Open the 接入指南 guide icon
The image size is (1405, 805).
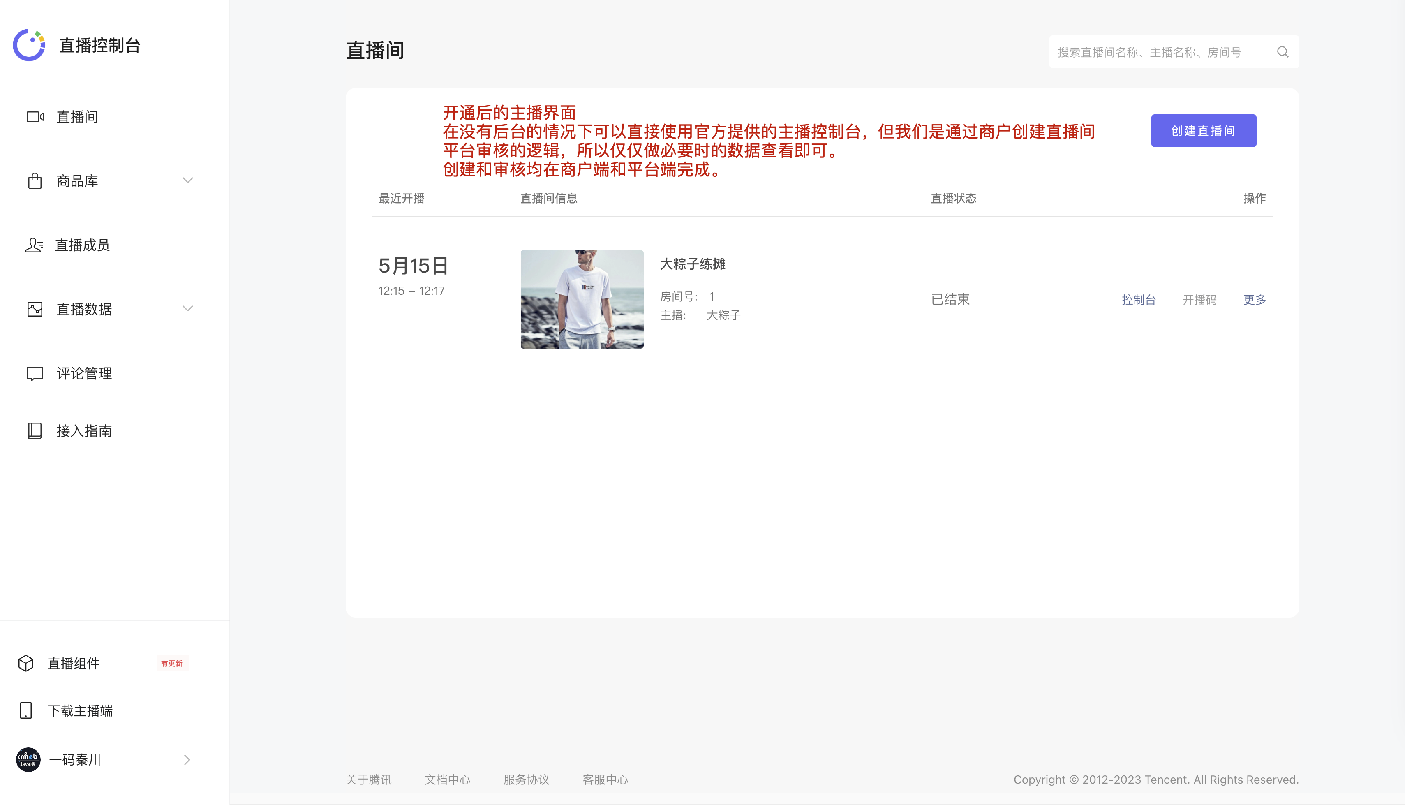(35, 431)
